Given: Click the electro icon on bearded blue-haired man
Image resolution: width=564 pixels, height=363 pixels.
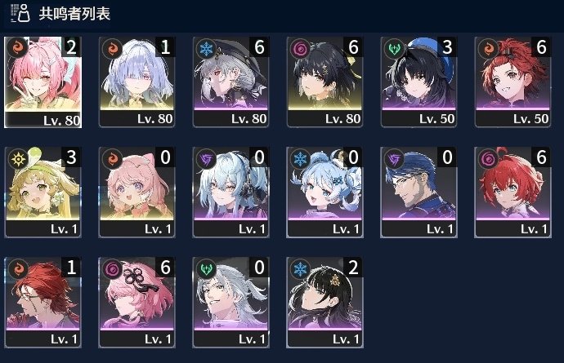Looking at the screenshot, I should click(x=394, y=159).
